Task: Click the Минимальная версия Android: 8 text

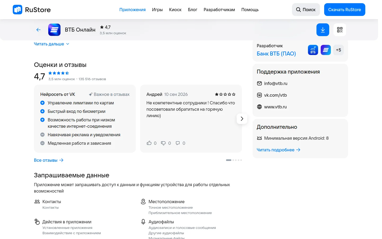Action: coord(296,138)
